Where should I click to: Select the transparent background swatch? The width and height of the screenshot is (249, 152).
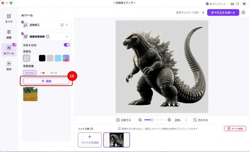[x=26, y=58]
